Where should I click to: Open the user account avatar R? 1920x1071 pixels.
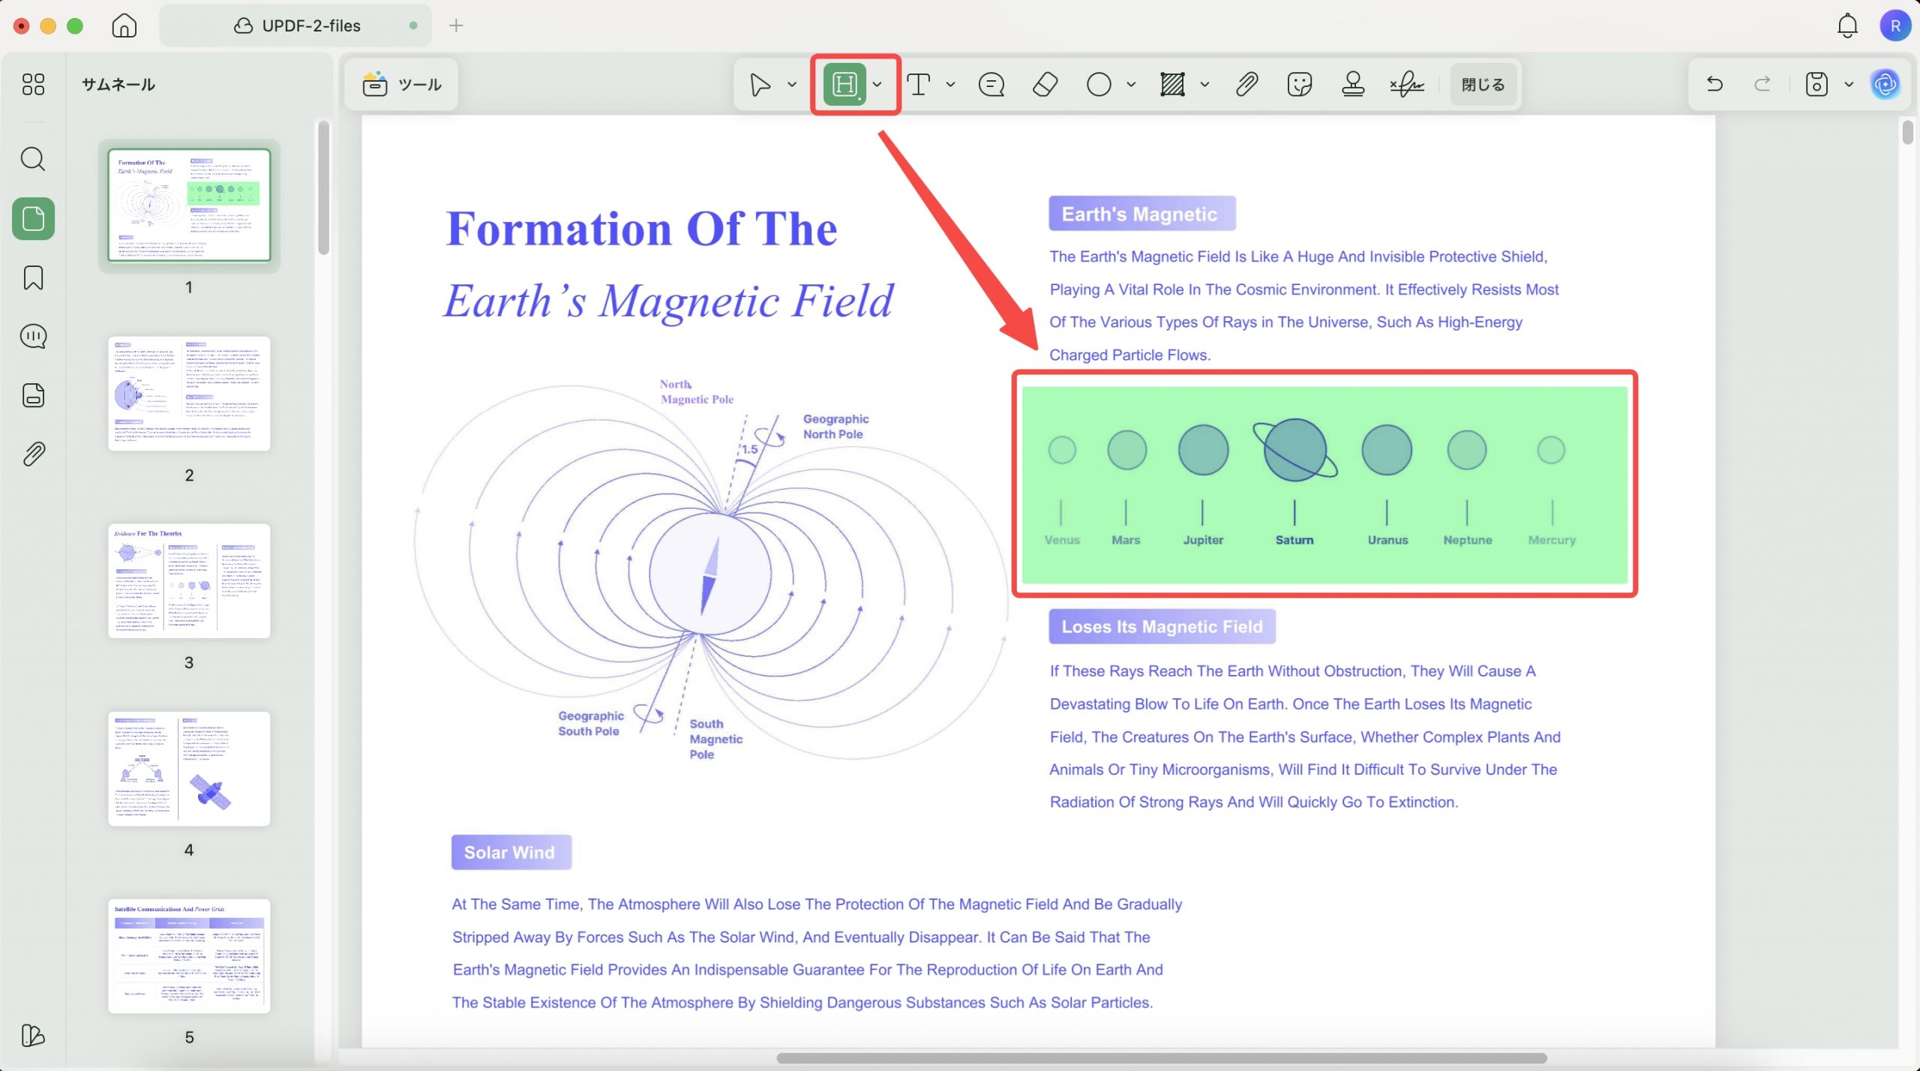pos(1895,25)
